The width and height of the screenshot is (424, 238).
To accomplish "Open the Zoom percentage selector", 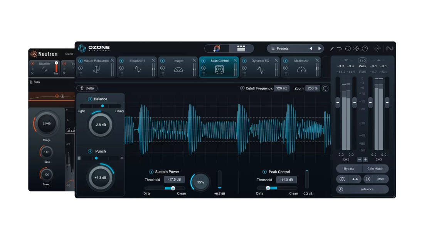I will click(x=312, y=88).
